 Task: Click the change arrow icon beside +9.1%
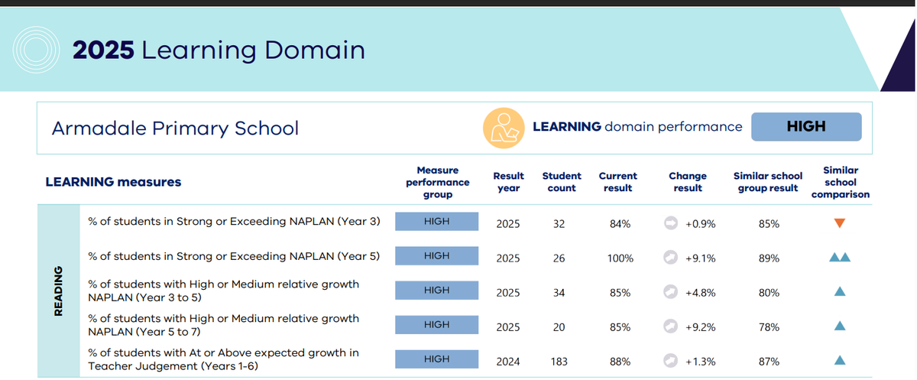pyautogui.click(x=670, y=258)
